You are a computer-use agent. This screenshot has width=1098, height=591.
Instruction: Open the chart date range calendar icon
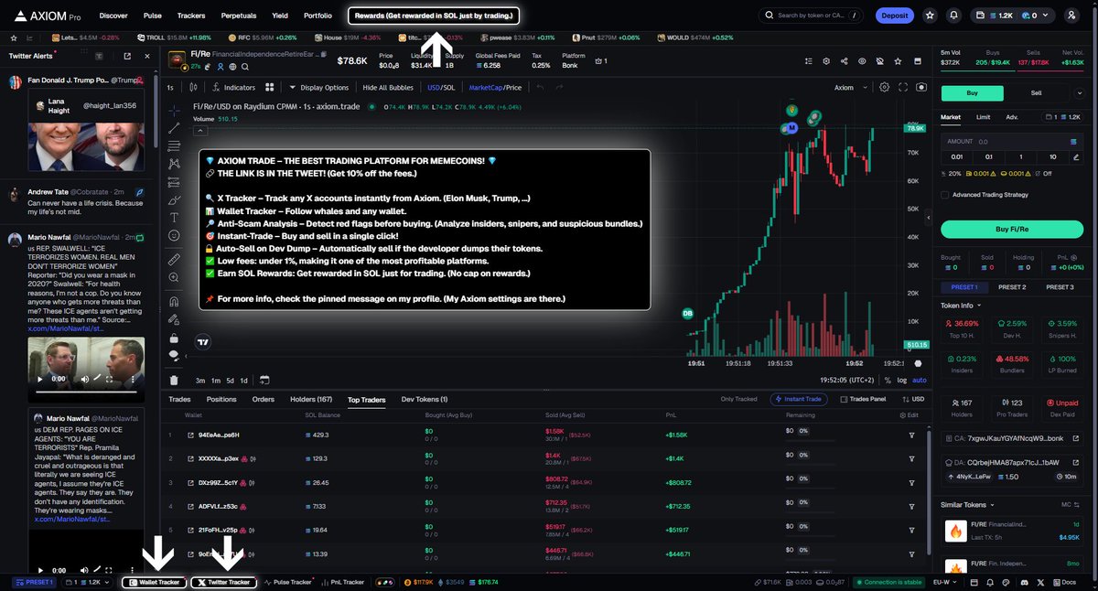pyautogui.click(x=264, y=380)
